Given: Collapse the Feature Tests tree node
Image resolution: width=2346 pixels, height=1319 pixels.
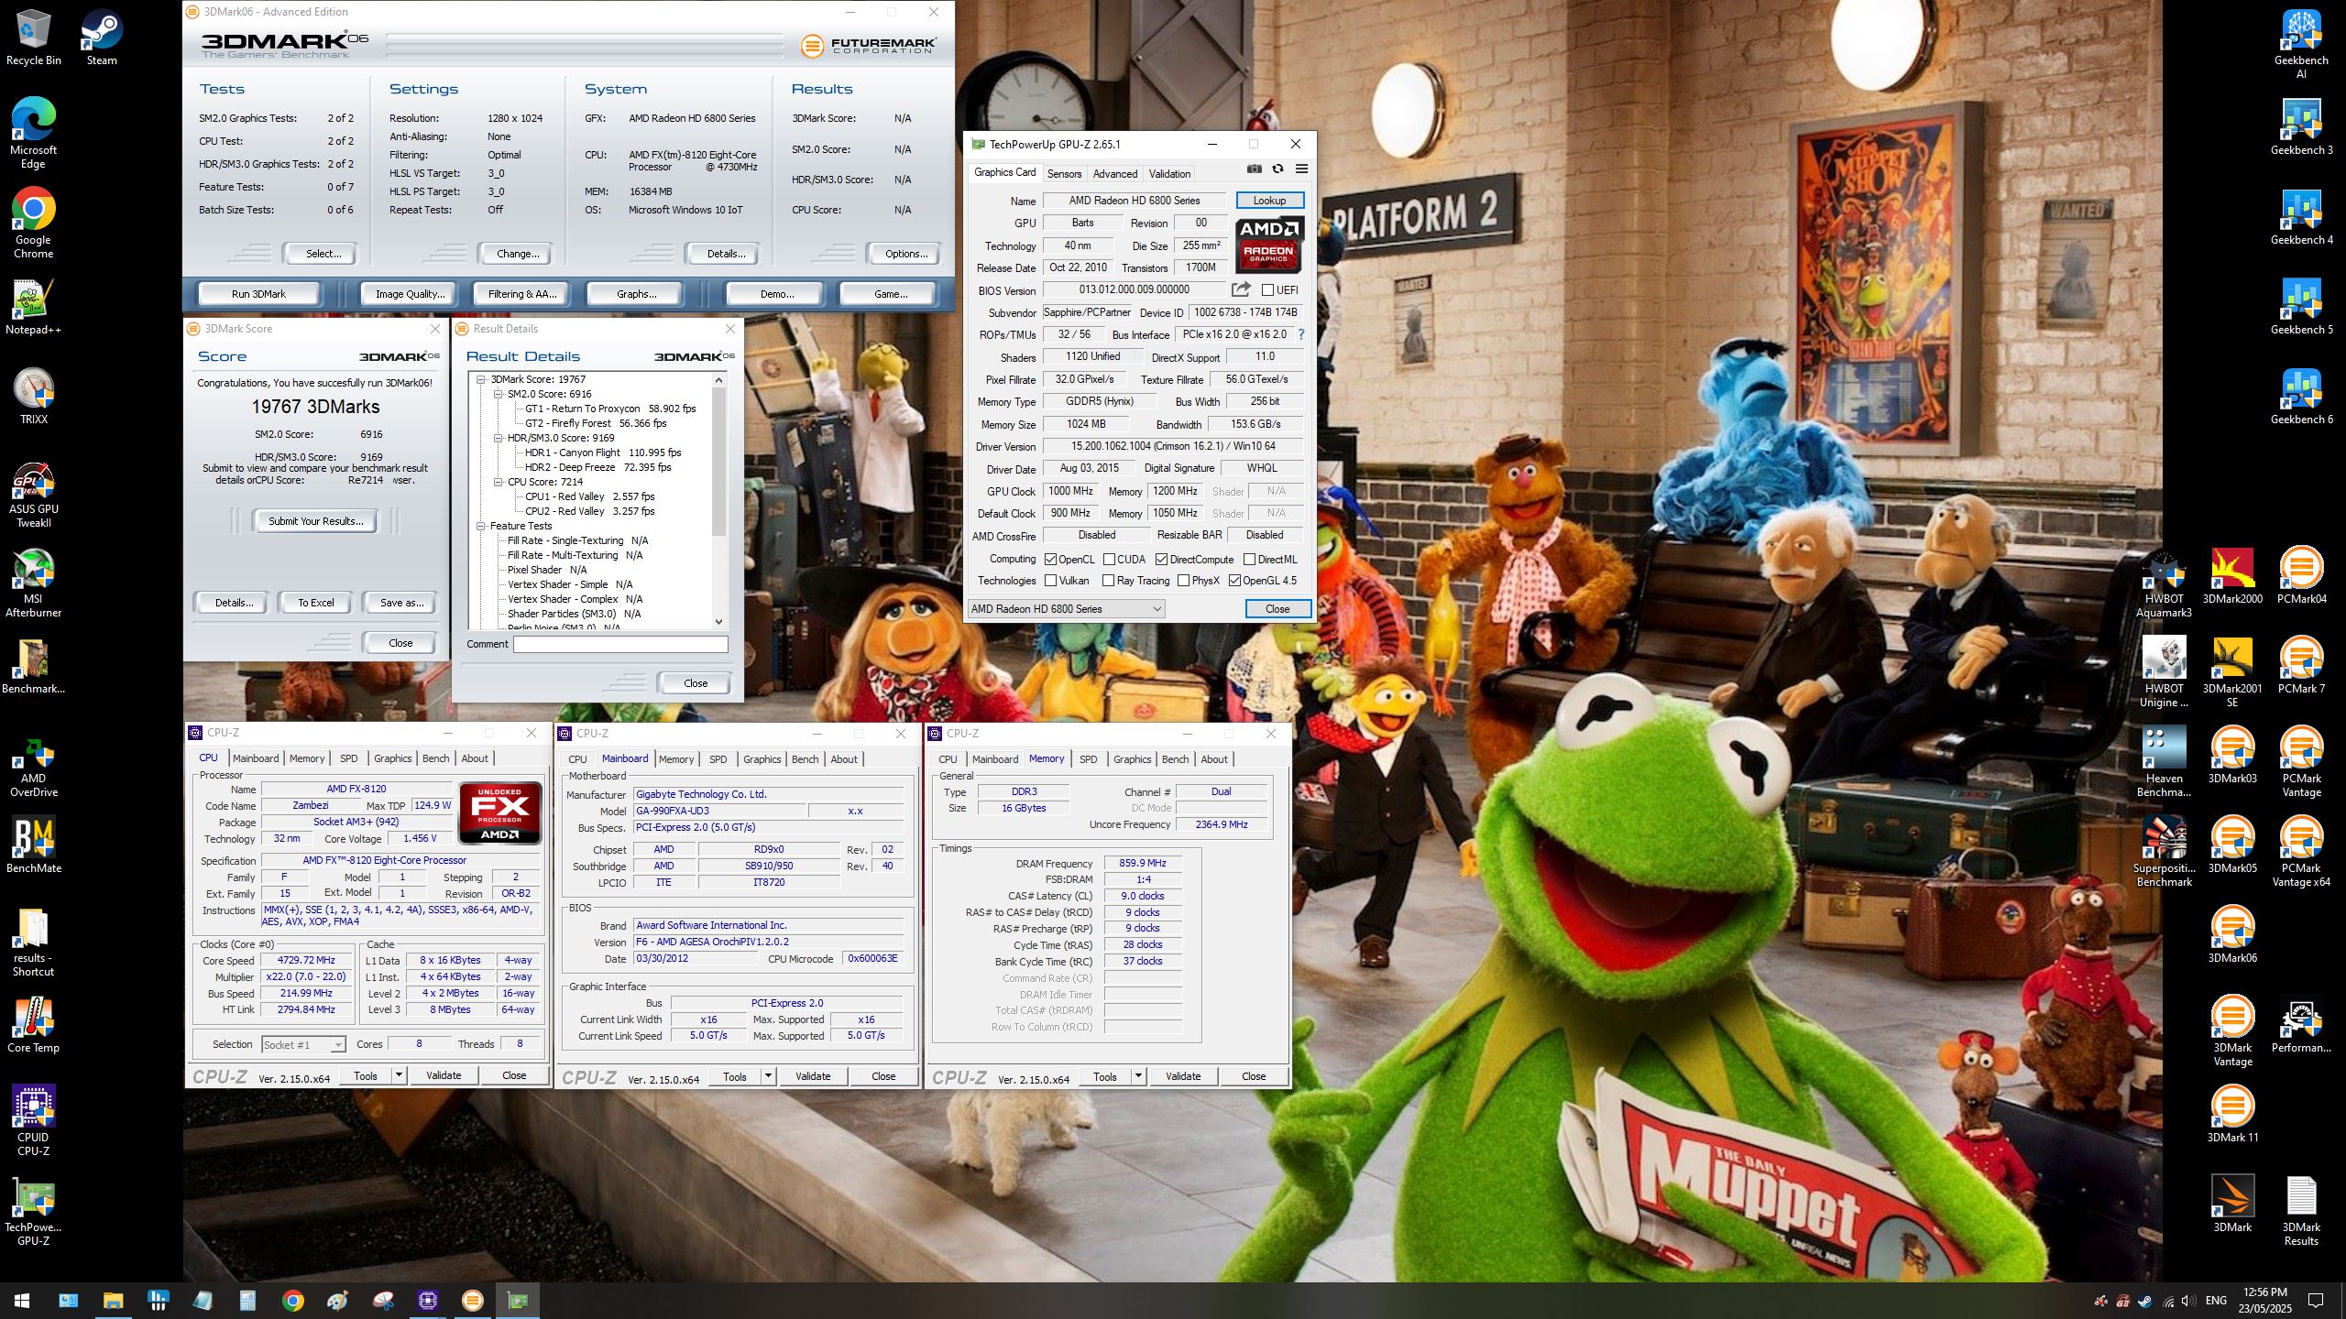Looking at the screenshot, I should tap(481, 526).
